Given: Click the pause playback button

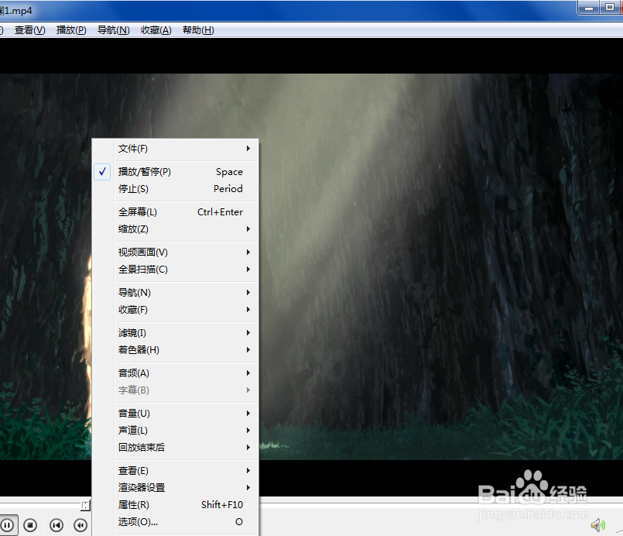Looking at the screenshot, I should (7, 525).
